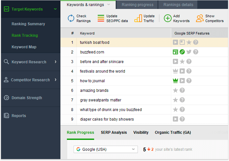Open the Google (USA) search engine dropdown
229x161 pixels.
pyautogui.click(x=105, y=149)
